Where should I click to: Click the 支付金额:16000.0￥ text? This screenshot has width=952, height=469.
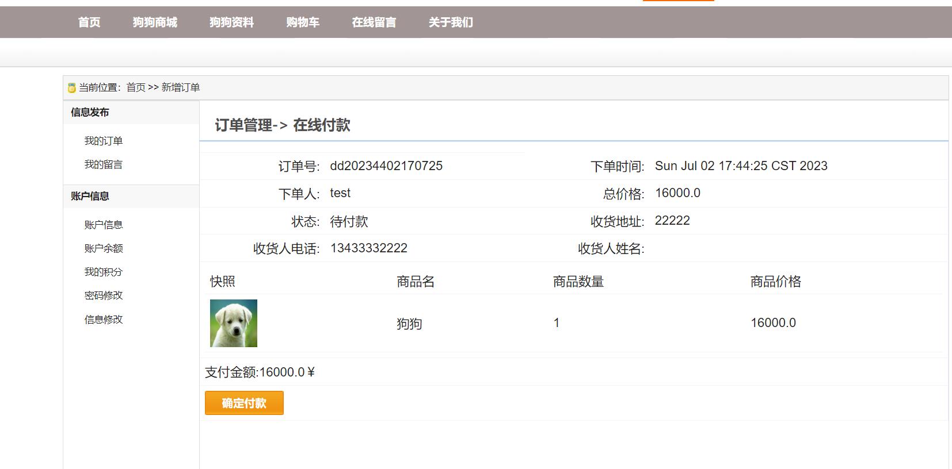[260, 372]
